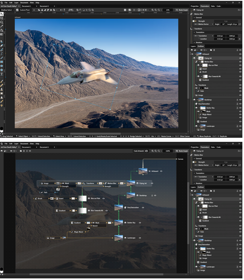Open the Shallow Select dropdown
The image size is (244, 280).
tap(8, 10)
